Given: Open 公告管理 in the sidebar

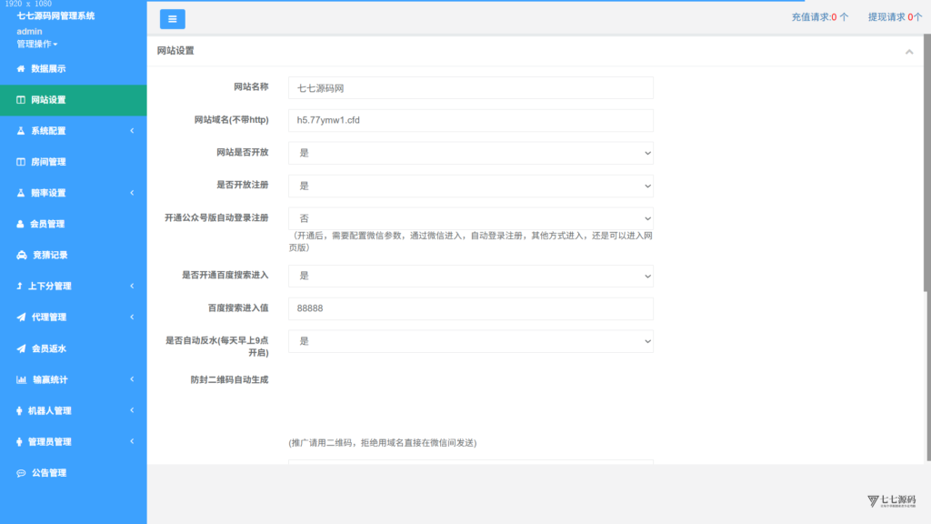Looking at the screenshot, I should [74, 473].
